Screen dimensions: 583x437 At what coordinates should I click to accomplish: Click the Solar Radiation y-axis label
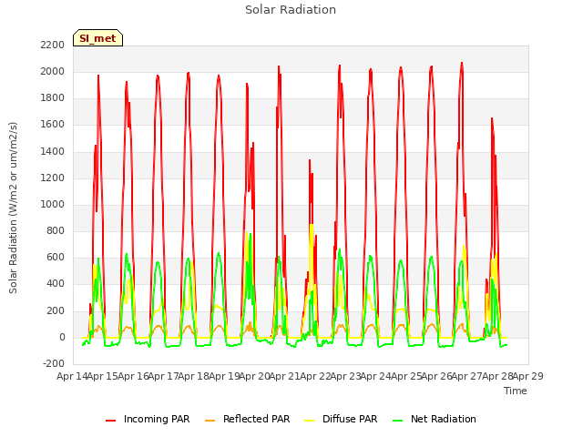point(13,208)
